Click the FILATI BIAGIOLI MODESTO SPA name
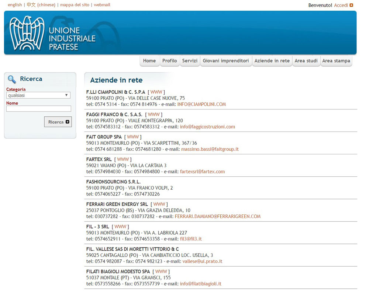369x291 pixels. (118, 271)
